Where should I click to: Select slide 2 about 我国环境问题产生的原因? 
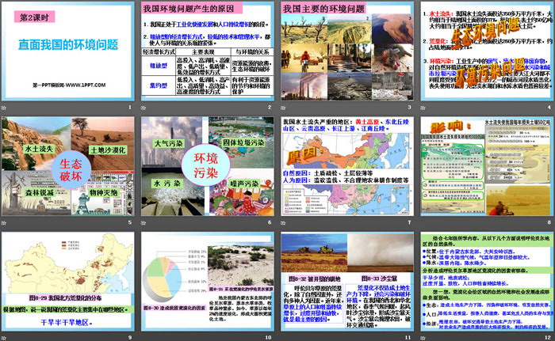click(208, 51)
